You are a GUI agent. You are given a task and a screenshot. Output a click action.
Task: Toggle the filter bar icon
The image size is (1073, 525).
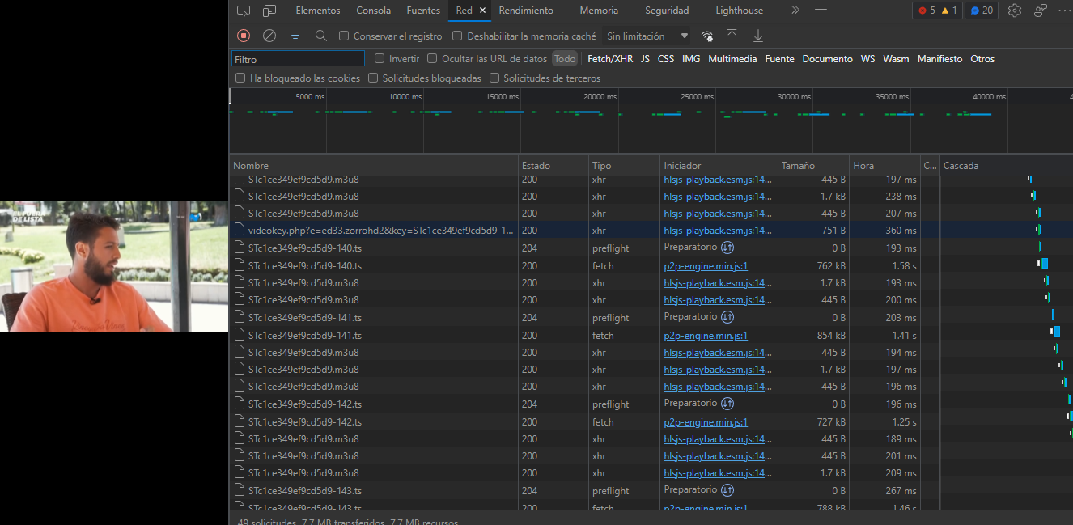click(295, 36)
